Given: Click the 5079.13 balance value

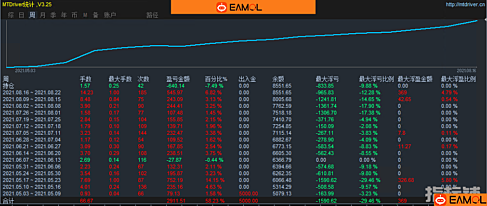Looking at the screenshot, I should point(282,194).
